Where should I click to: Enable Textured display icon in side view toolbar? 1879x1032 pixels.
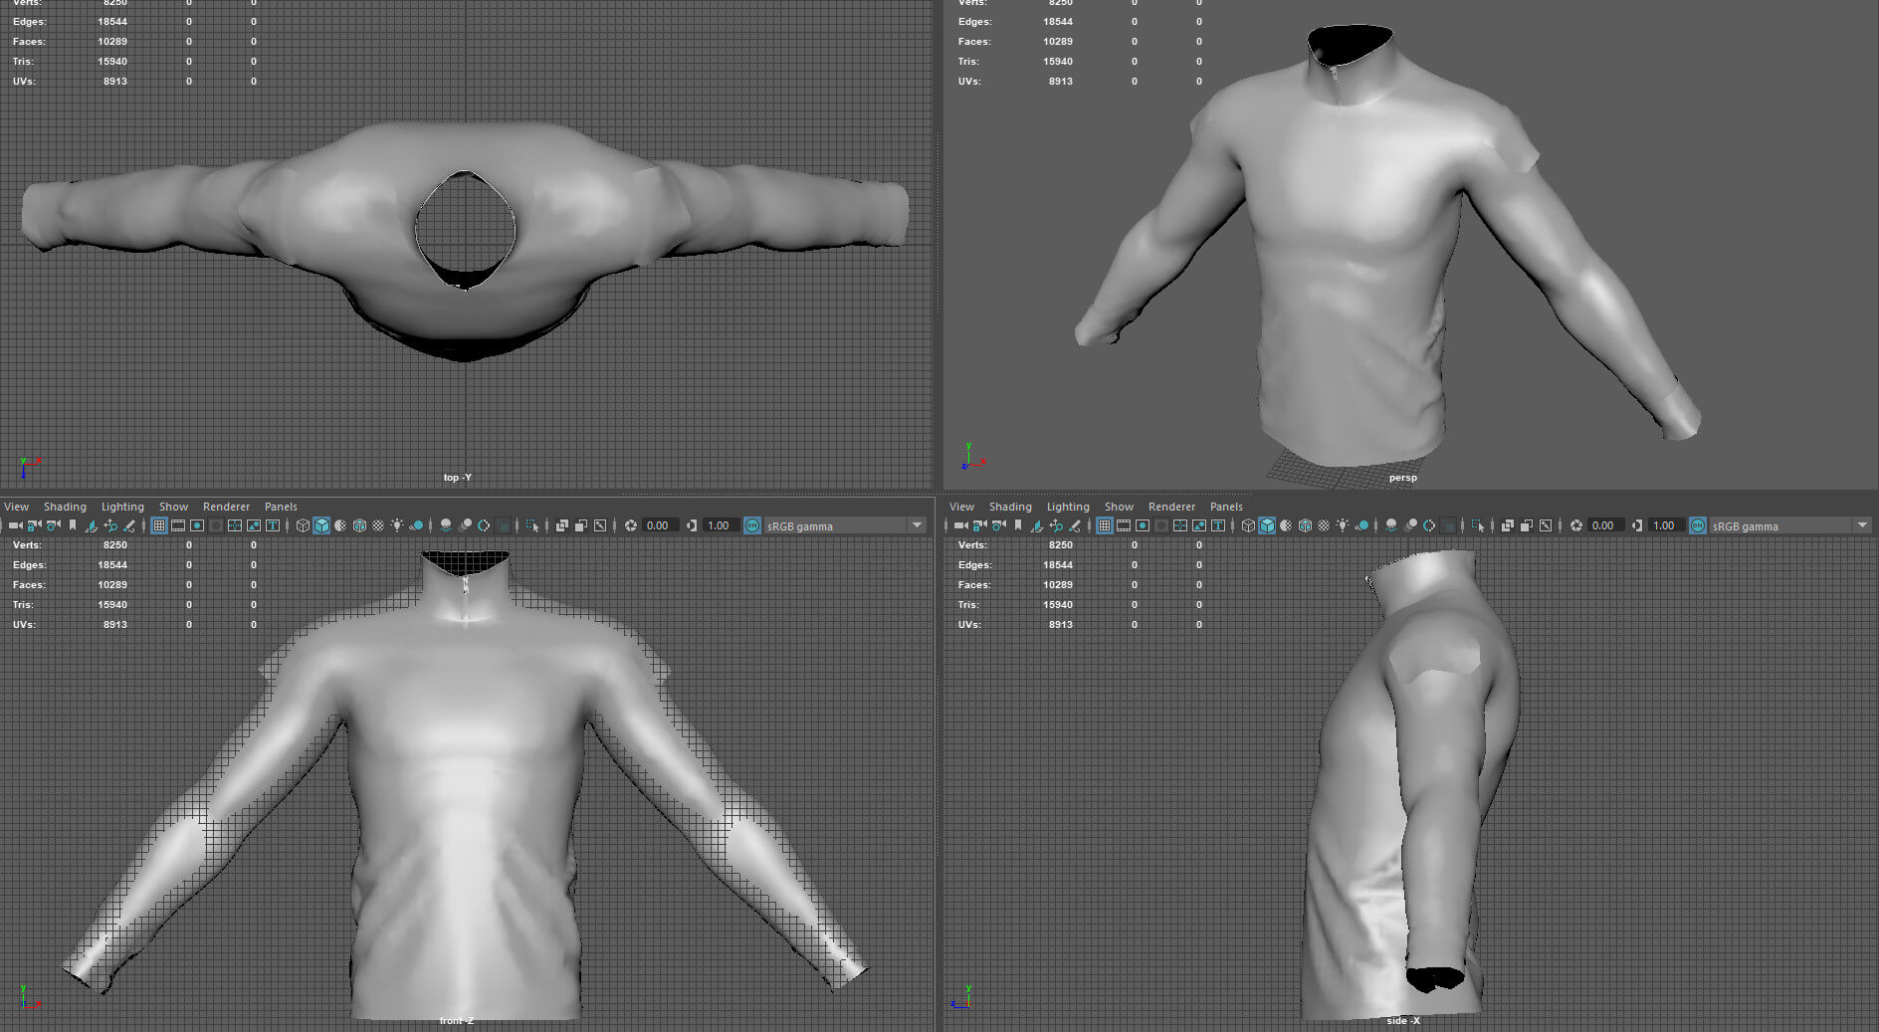point(1324,525)
